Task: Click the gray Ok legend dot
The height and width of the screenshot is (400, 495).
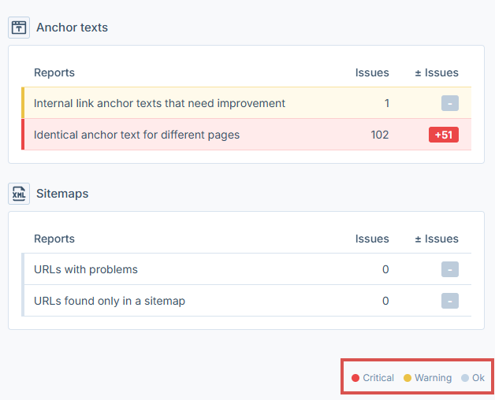Action: point(465,378)
